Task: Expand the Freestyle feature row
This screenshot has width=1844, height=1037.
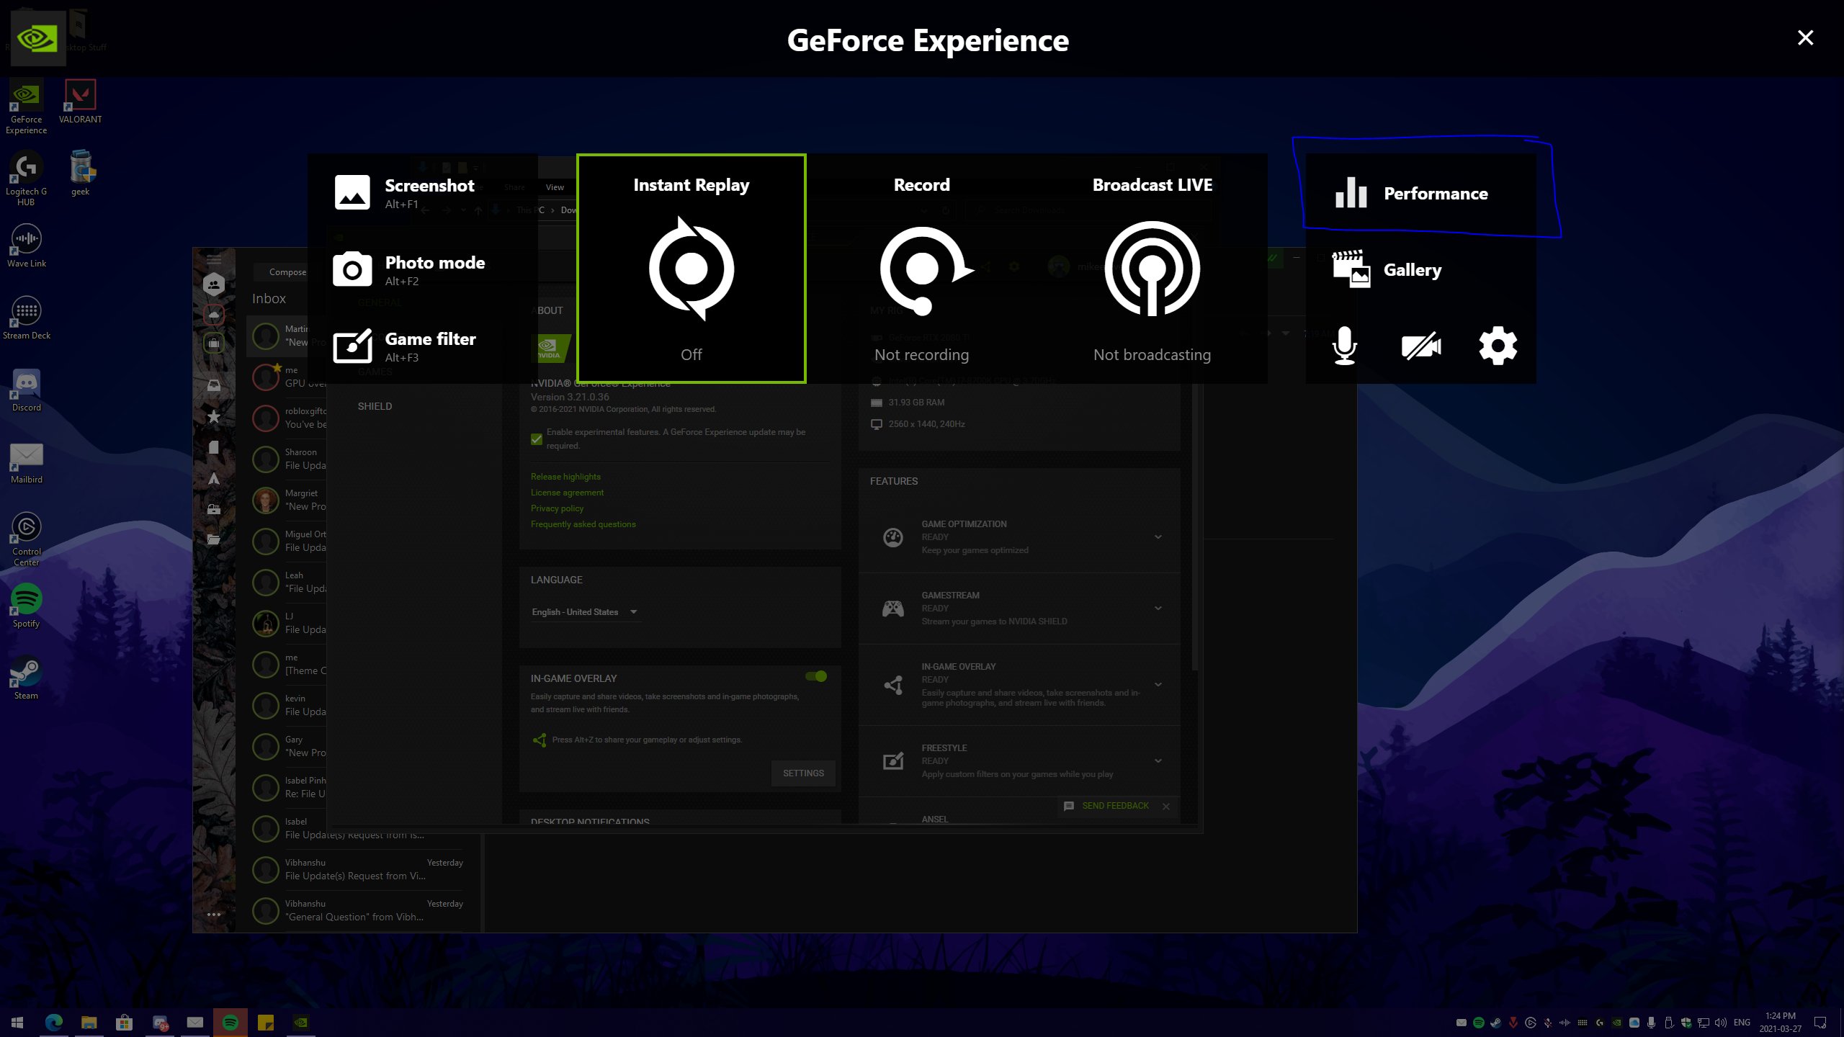Action: (x=1019, y=760)
